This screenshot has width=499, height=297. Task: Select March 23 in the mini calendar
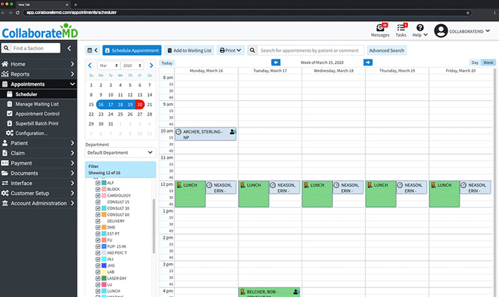(x=101, y=114)
